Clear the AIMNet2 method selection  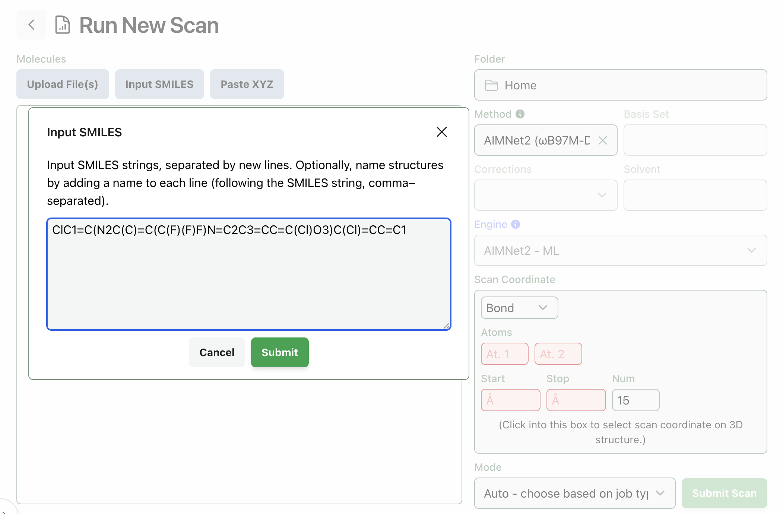[x=603, y=140]
